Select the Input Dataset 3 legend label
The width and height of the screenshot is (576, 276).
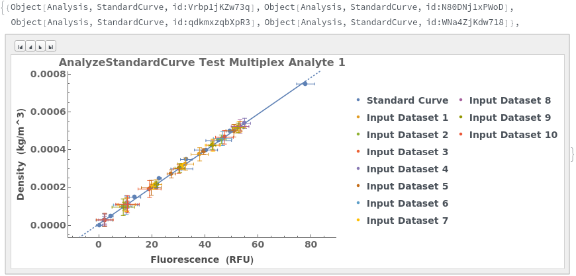coord(407,152)
